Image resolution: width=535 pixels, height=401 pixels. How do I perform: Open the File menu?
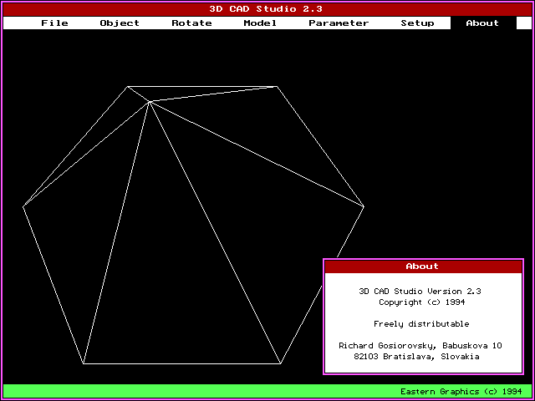click(54, 23)
